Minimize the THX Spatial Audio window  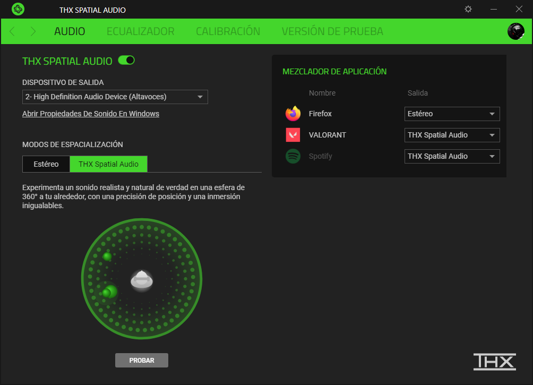point(494,9)
